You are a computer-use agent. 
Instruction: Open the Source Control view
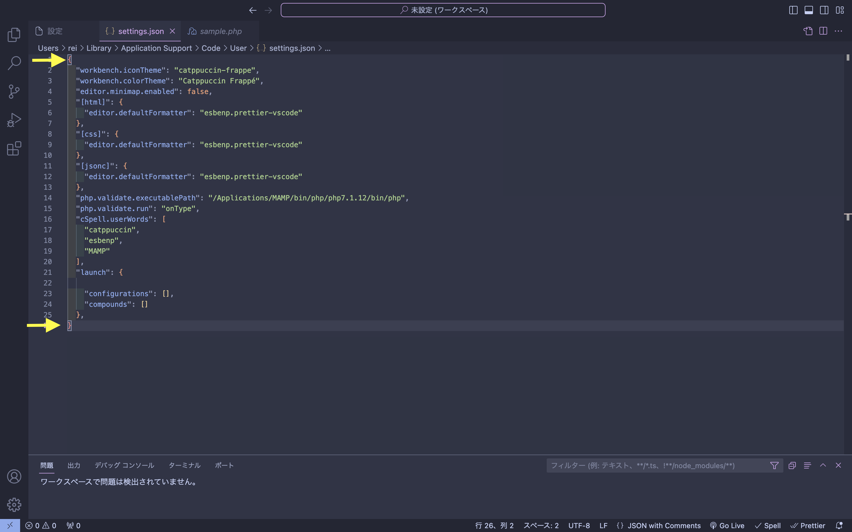coord(14,92)
